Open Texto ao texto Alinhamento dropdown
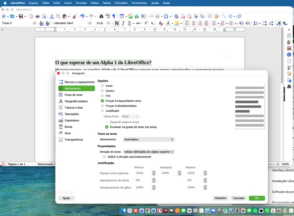The height and width of the screenshot is (216, 294). coord(149,140)
